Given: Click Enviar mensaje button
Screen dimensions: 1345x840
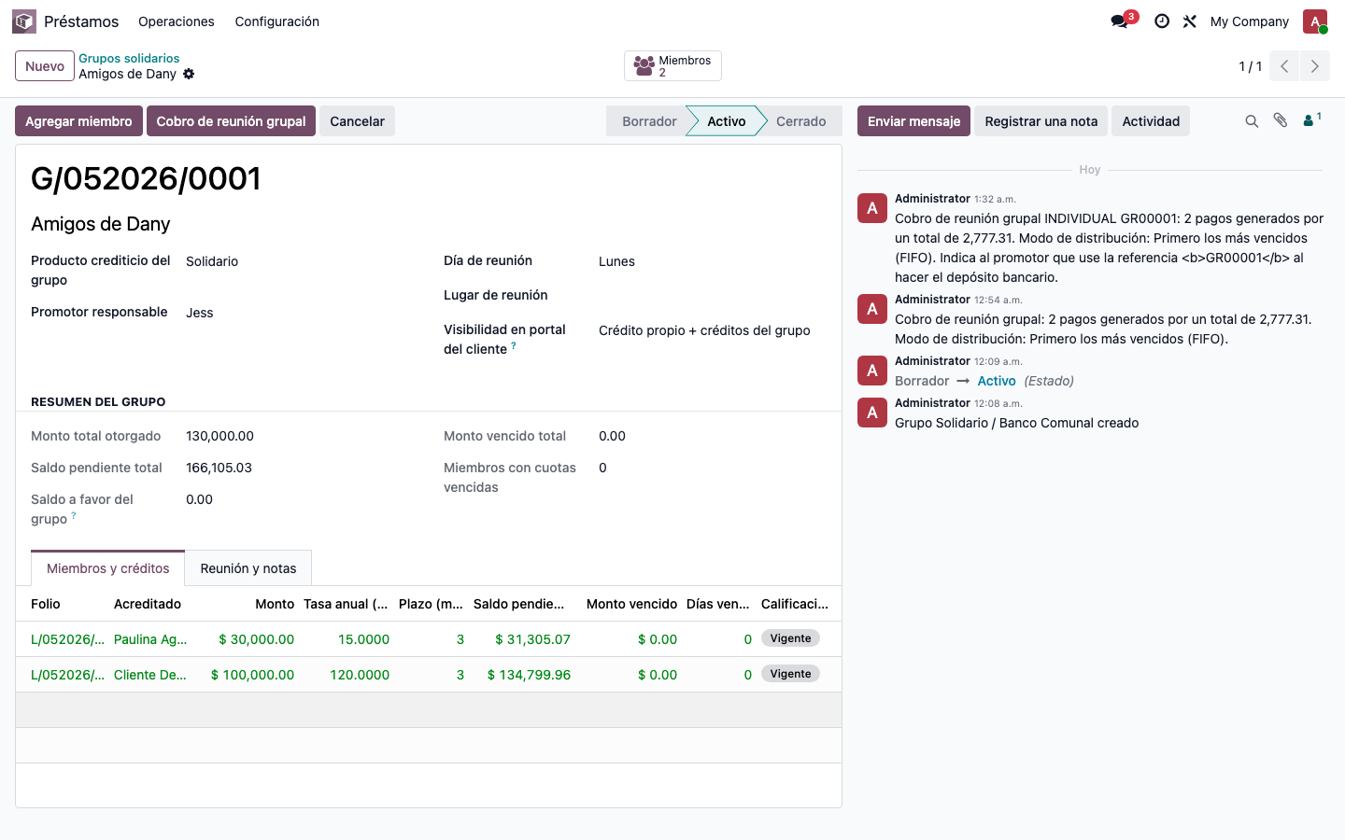Looking at the screenshot, I should (x=913, y=121).
